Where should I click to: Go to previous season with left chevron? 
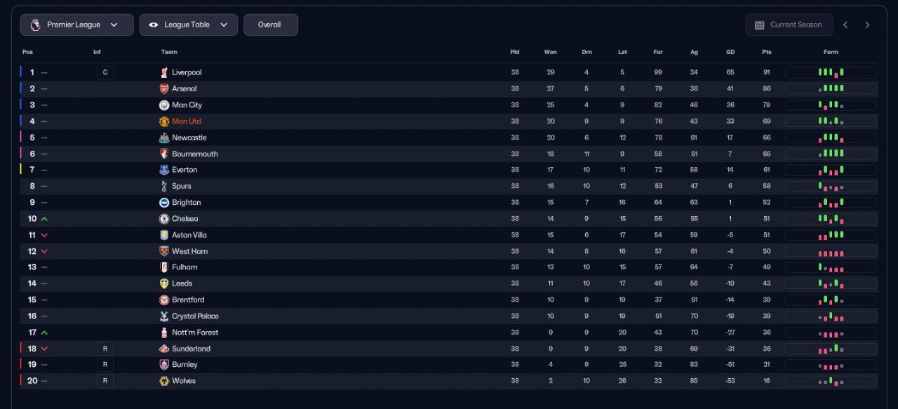pyautogui.click(x=845, y=25)
